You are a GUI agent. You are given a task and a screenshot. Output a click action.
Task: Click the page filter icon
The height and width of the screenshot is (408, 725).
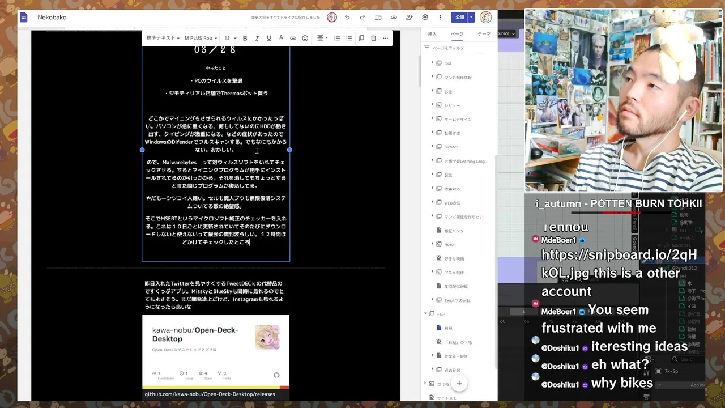click(427, 48)
